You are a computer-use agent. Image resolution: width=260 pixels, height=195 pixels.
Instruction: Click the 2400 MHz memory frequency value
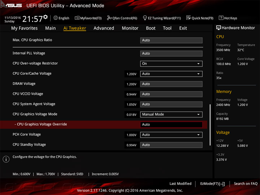[223, 105]
